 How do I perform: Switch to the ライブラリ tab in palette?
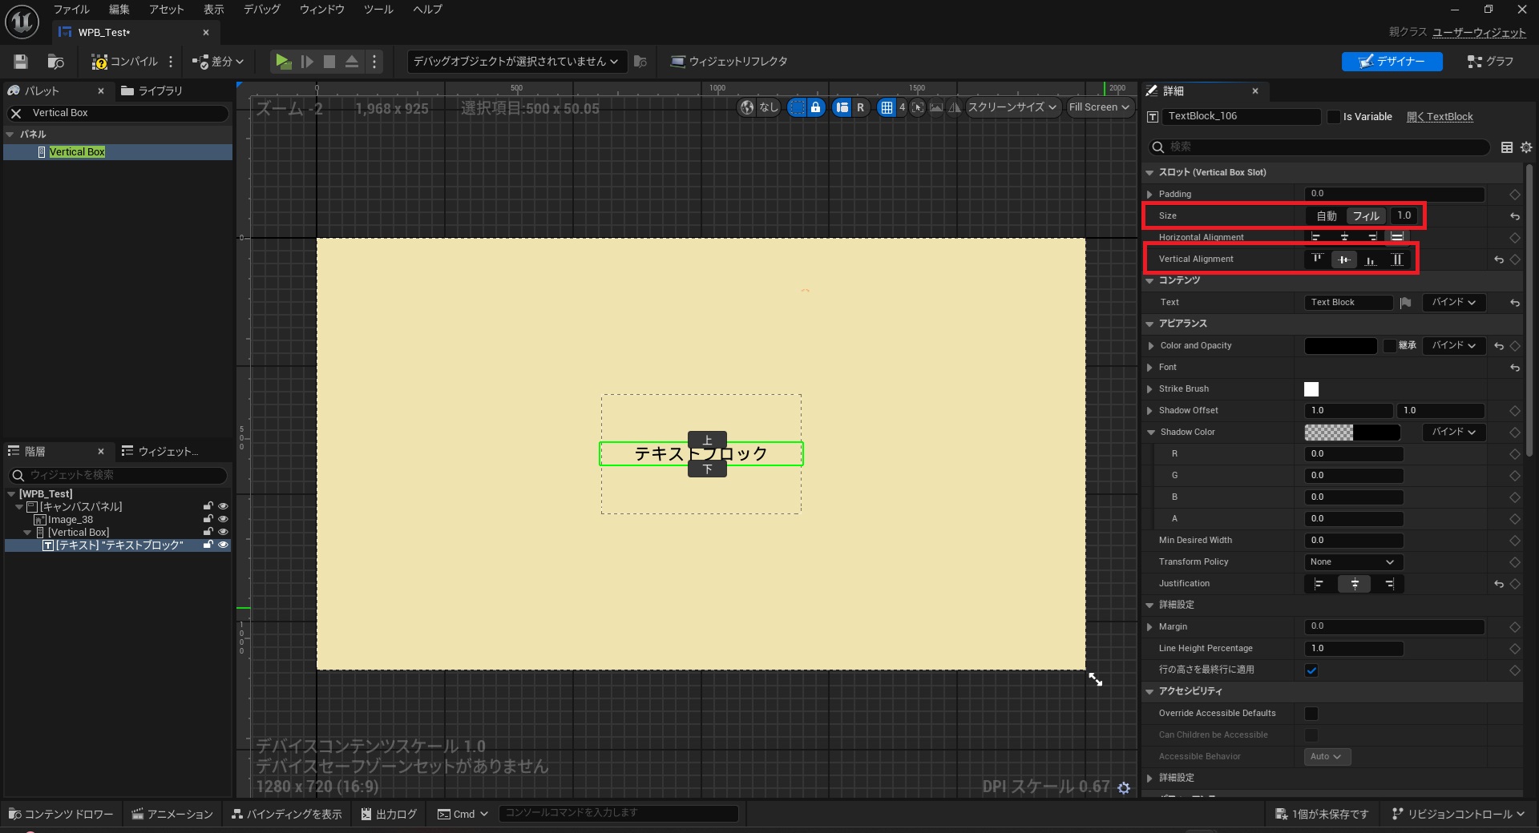pos(160,91)
